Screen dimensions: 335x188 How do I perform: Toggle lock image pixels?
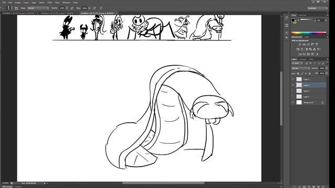(x=302, y=73)
